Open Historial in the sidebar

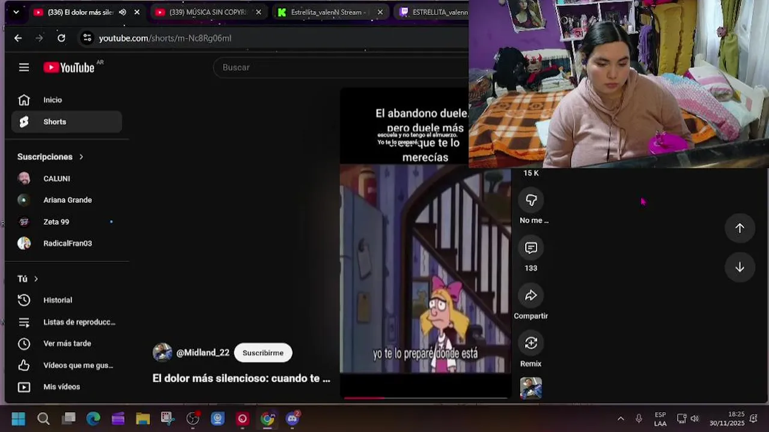point(67,300)
